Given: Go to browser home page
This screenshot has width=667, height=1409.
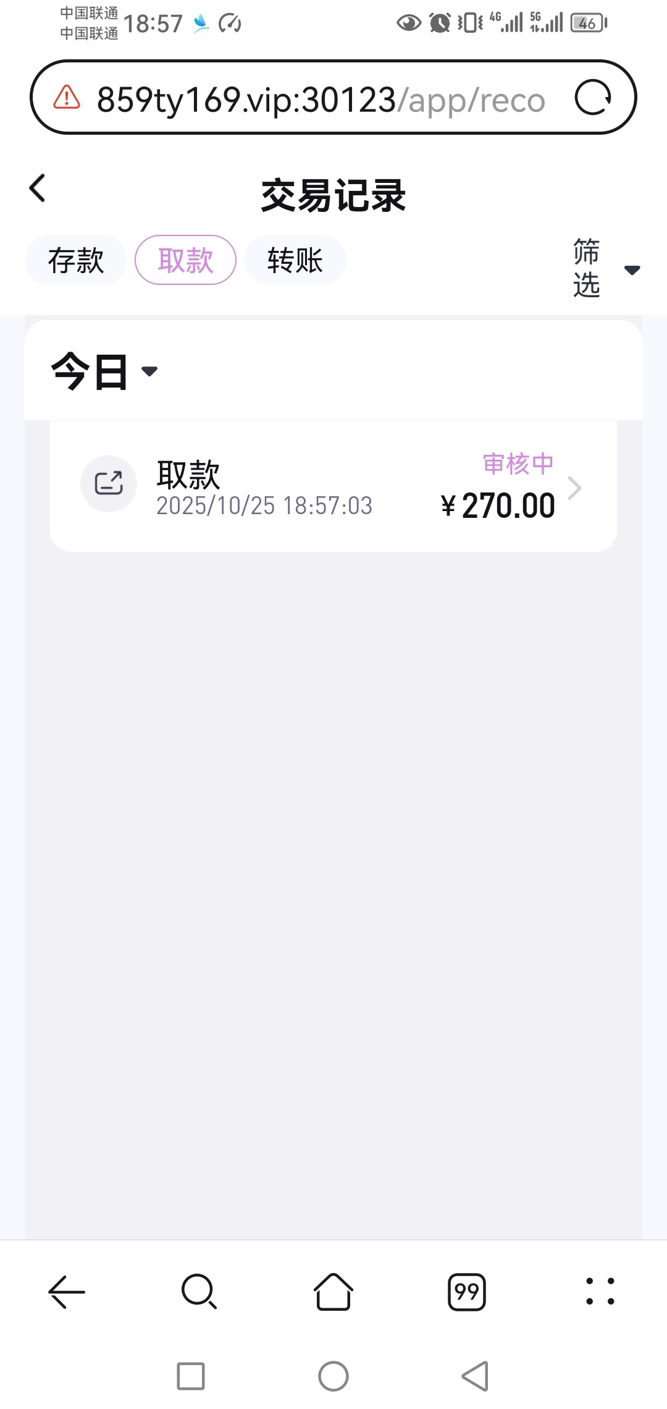Looking at the screenshot, I should point(333,1292).
